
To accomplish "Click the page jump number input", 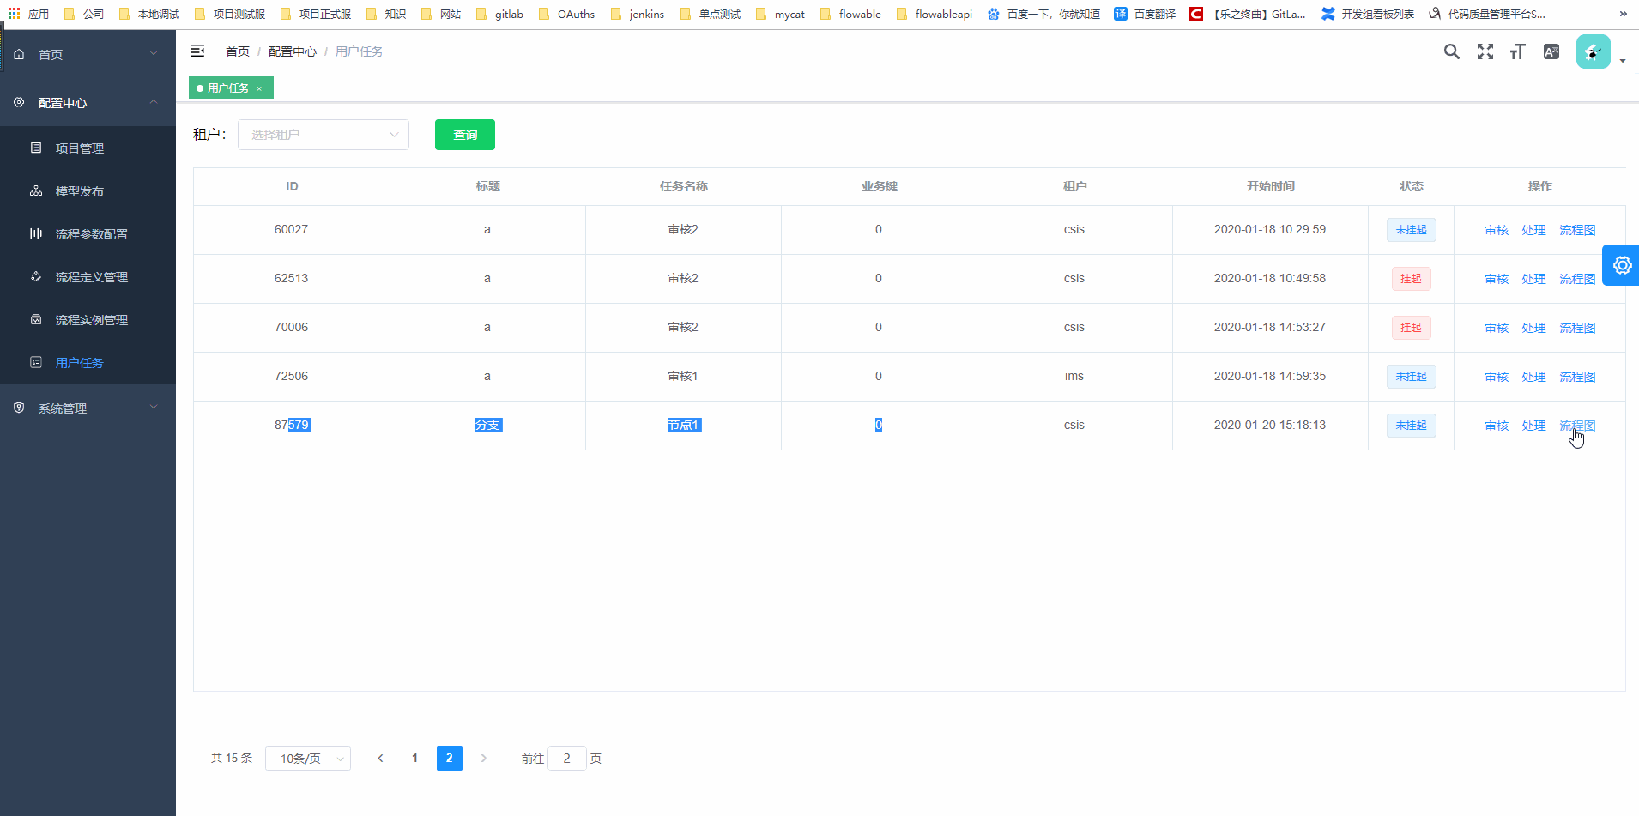I will point(566,759).
